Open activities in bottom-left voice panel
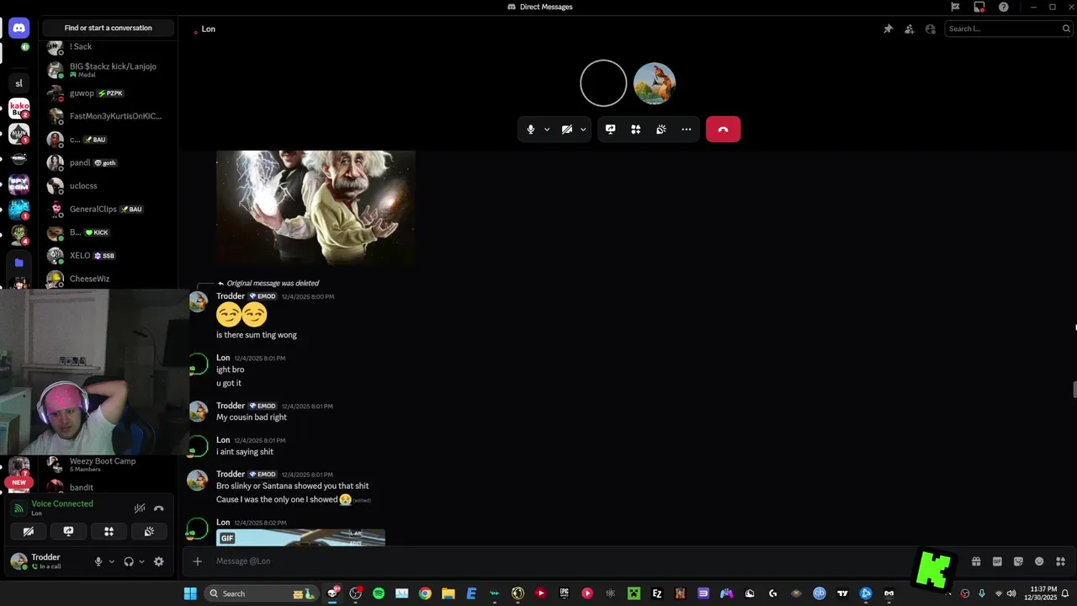Screen dimensions: 1077x606 point(109,532)
